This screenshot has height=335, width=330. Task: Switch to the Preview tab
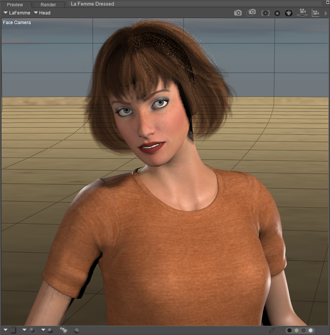pyautogui.click(x=15, y=4)
